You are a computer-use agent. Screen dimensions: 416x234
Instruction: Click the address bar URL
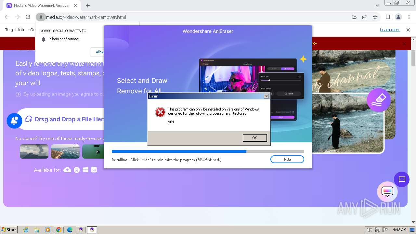pyautogui.click(x=86, y=17)
